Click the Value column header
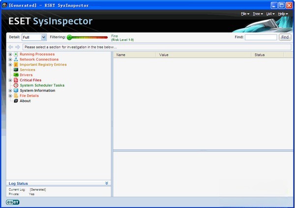 (204, 55)
